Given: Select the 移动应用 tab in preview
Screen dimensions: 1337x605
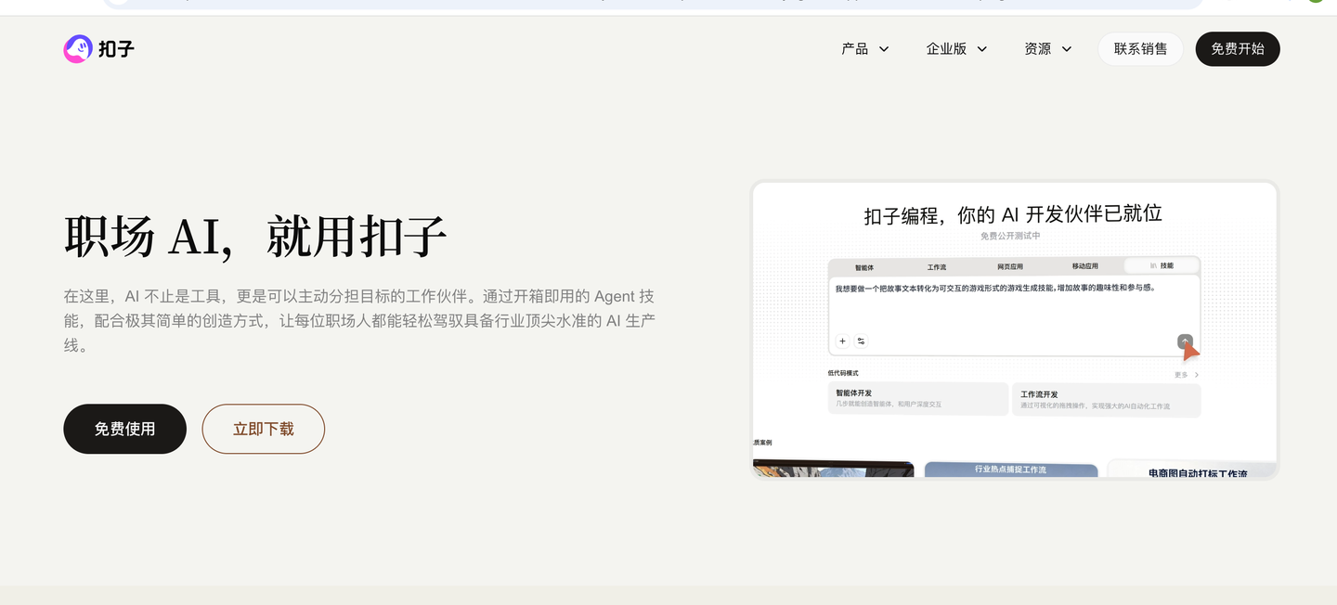Looking at the screenshot, I should 1084,266.
